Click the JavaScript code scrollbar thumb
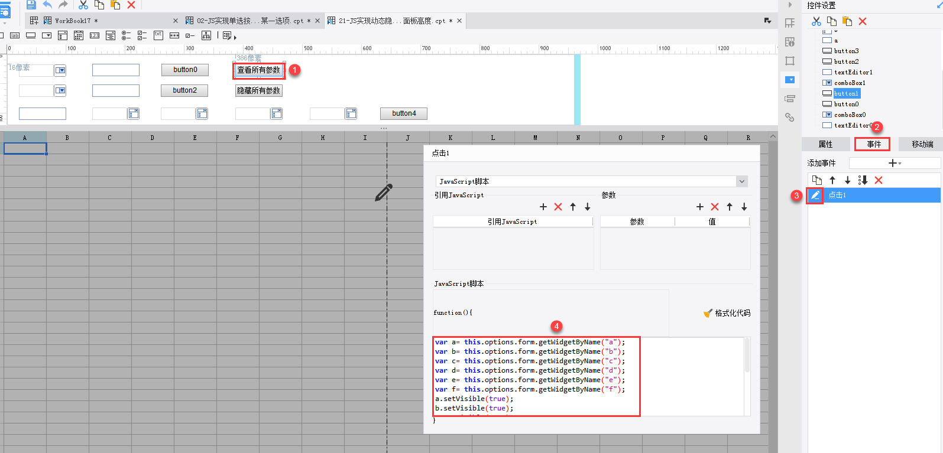The image size is (943, 453). tap(747, 355)
